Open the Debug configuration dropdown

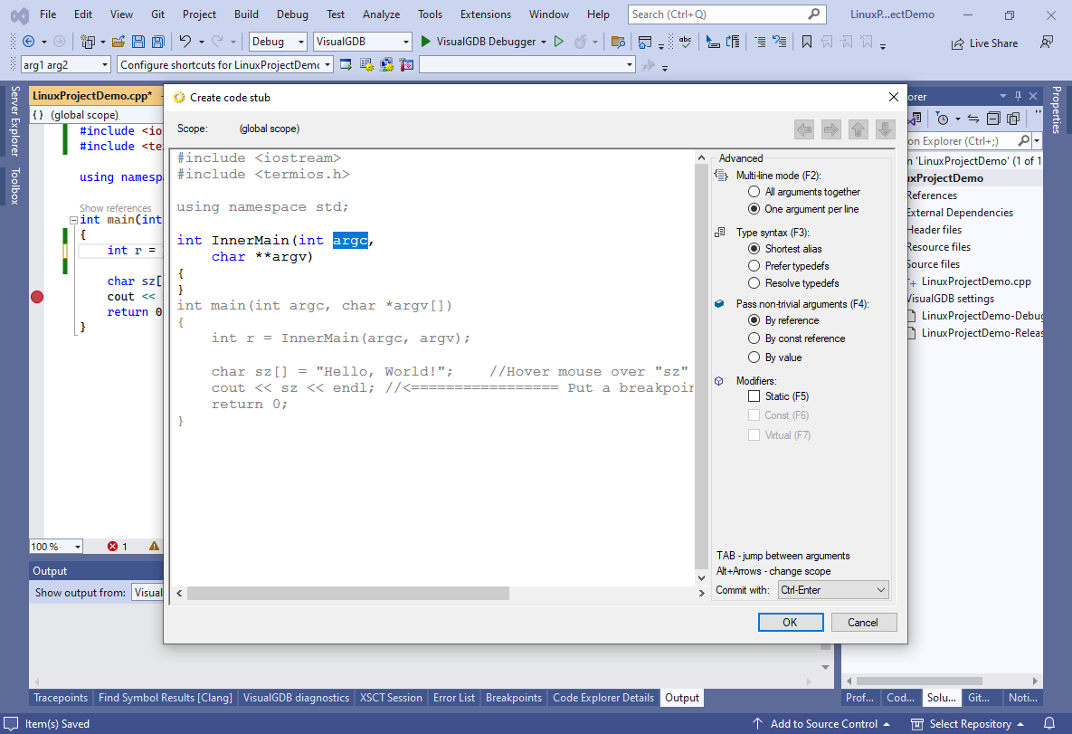pos(301,42)
